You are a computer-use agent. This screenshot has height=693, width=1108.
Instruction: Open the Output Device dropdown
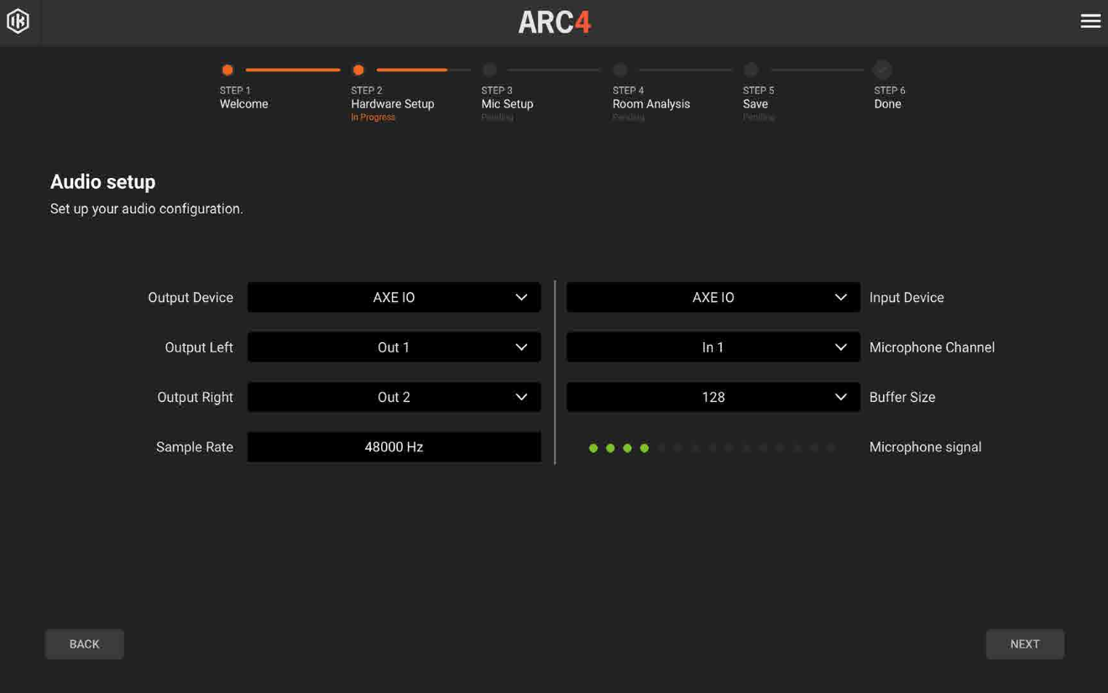[x=394, y=297]
